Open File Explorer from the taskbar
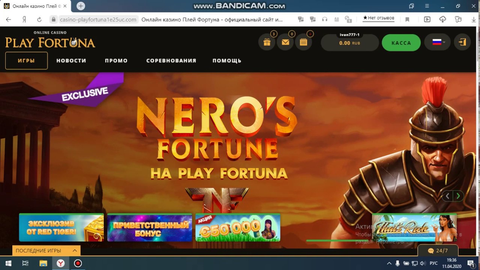The image size is (480, 270). coord(43,263)
